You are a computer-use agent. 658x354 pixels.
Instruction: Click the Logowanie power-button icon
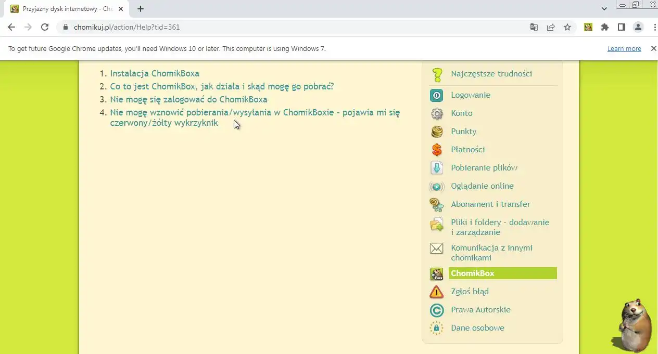click(436, 95)
